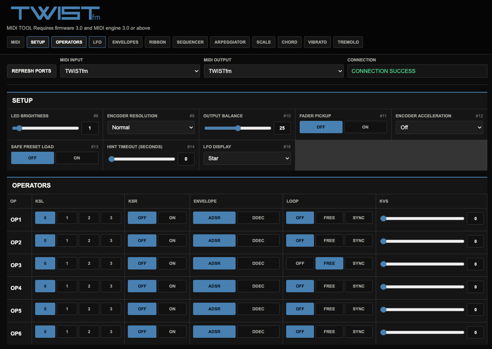Open the ENCODER ACCELERATION dropdown

point(439,127)
